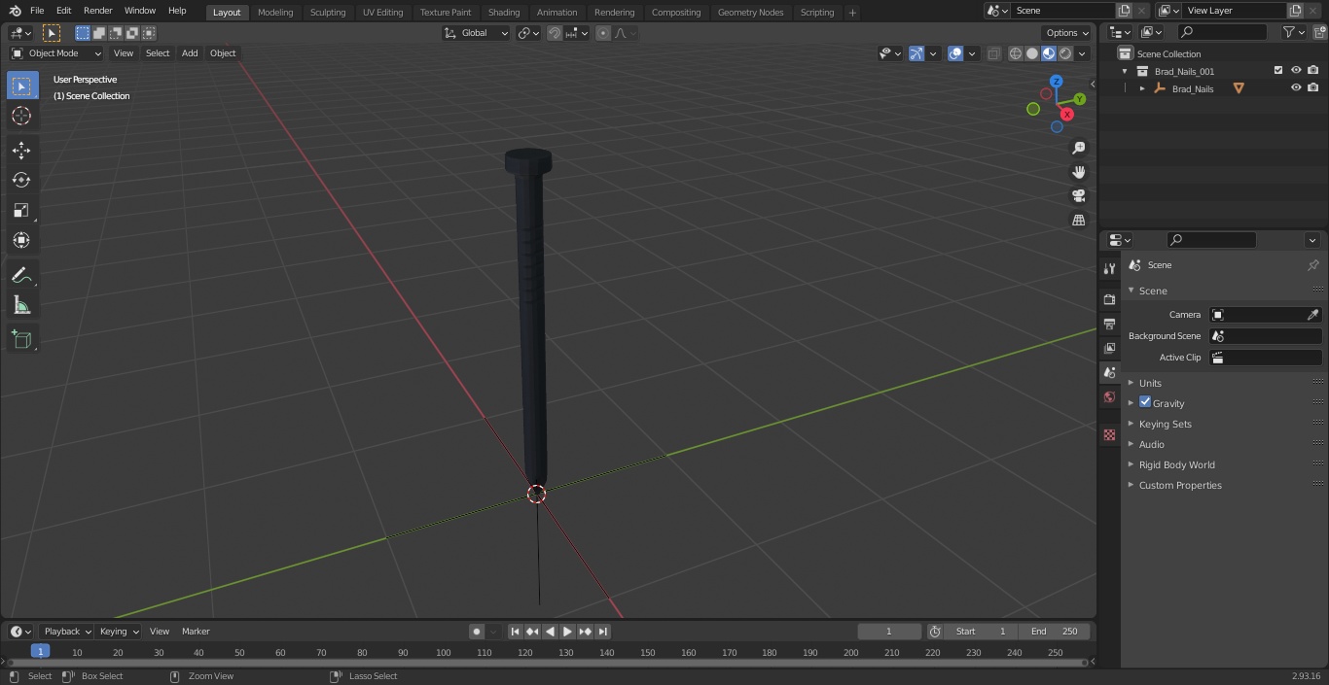This screenshot has height=685, width=1329.
Task: Toggle the Gravity checkbox
Action: click(1145, 402)
